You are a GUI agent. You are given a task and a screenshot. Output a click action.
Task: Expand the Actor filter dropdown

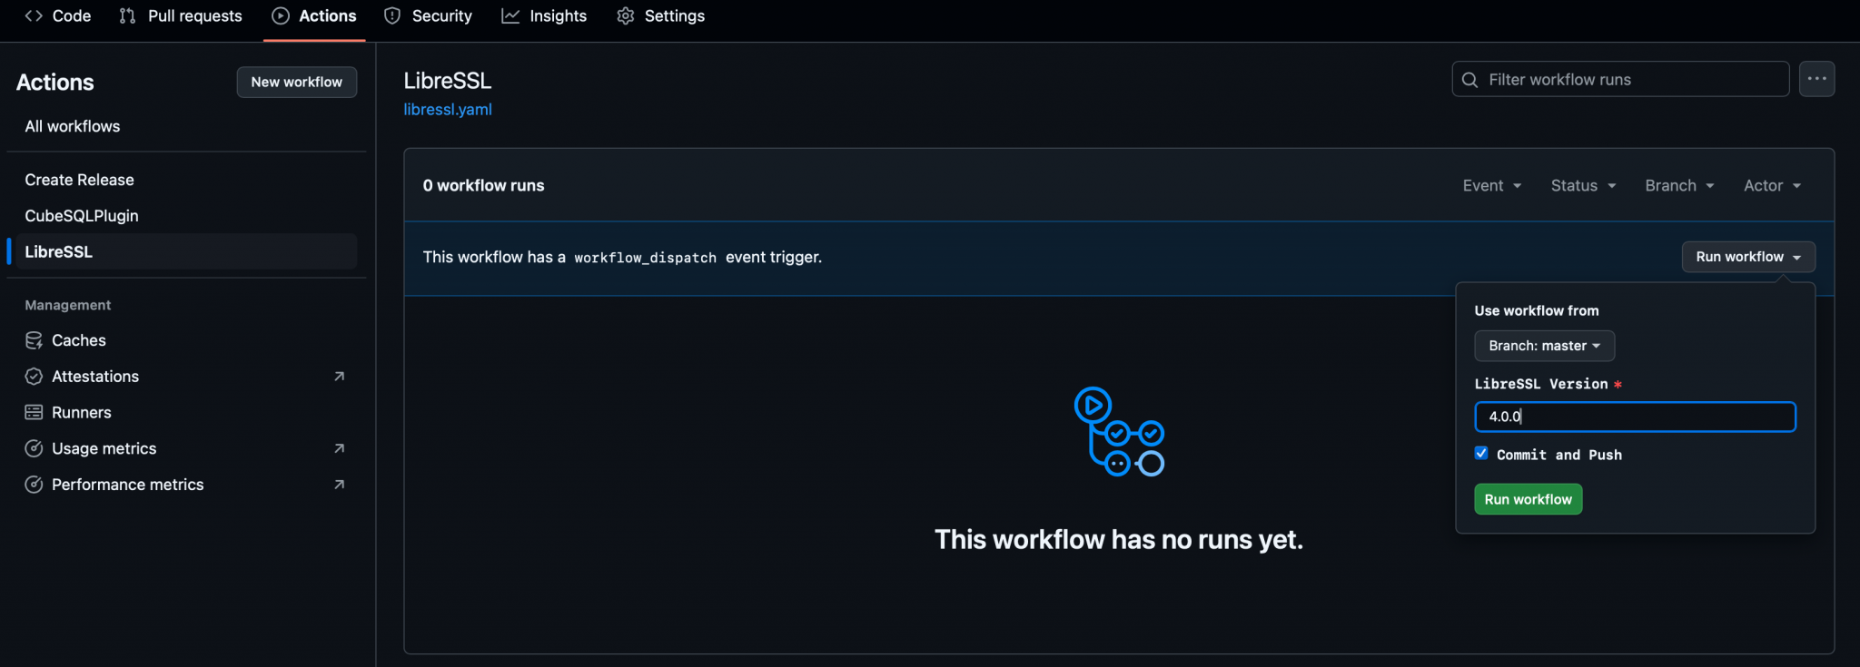point(1772,185)
